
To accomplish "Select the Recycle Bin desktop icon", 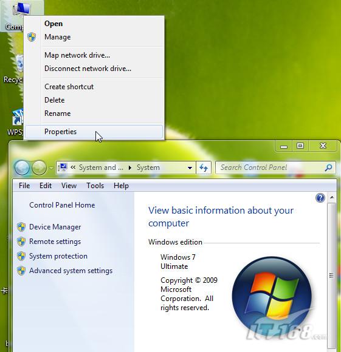I will coord(13,69).
